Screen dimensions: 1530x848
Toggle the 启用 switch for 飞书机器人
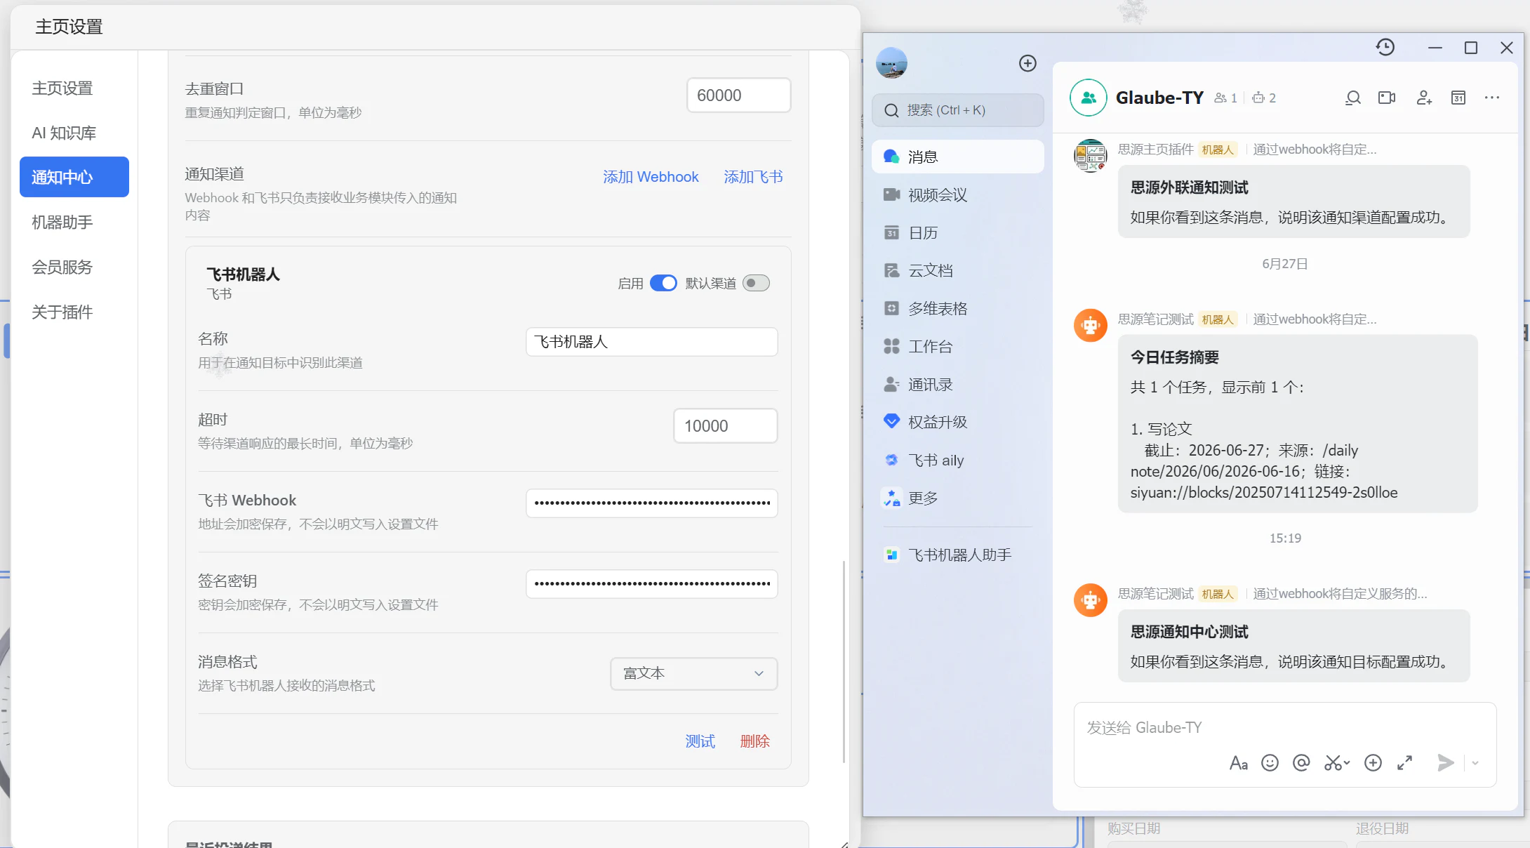click(663, 283)
